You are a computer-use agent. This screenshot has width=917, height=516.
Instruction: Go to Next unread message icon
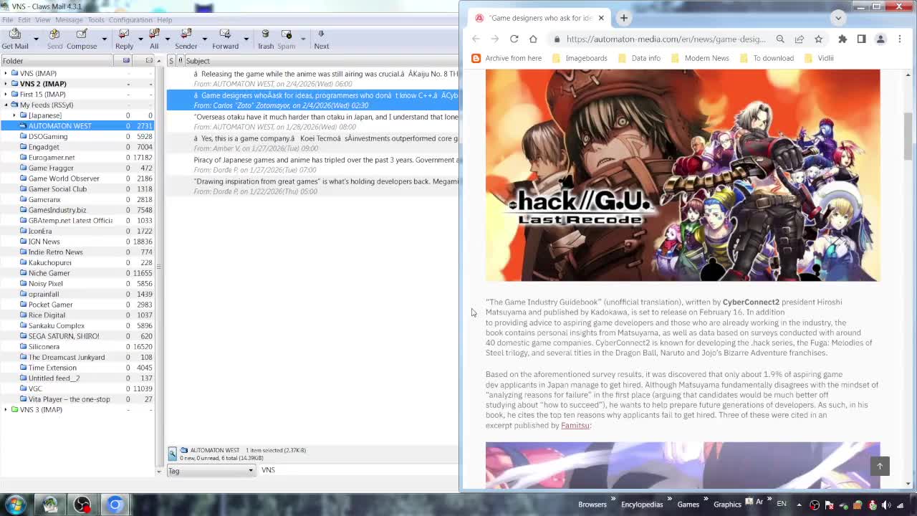(x=321, y=39)
